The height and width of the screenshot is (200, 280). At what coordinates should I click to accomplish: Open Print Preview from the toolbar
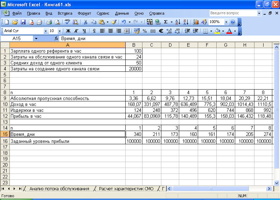click(x=57, y=22)
